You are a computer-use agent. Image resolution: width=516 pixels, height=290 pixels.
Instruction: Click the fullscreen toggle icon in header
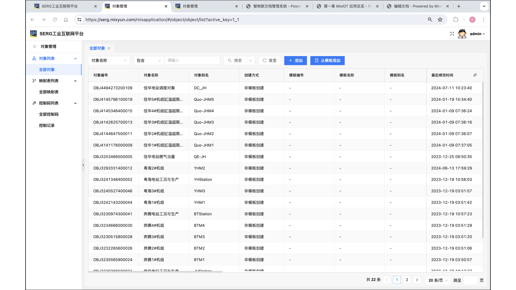(x=452, y=34)
